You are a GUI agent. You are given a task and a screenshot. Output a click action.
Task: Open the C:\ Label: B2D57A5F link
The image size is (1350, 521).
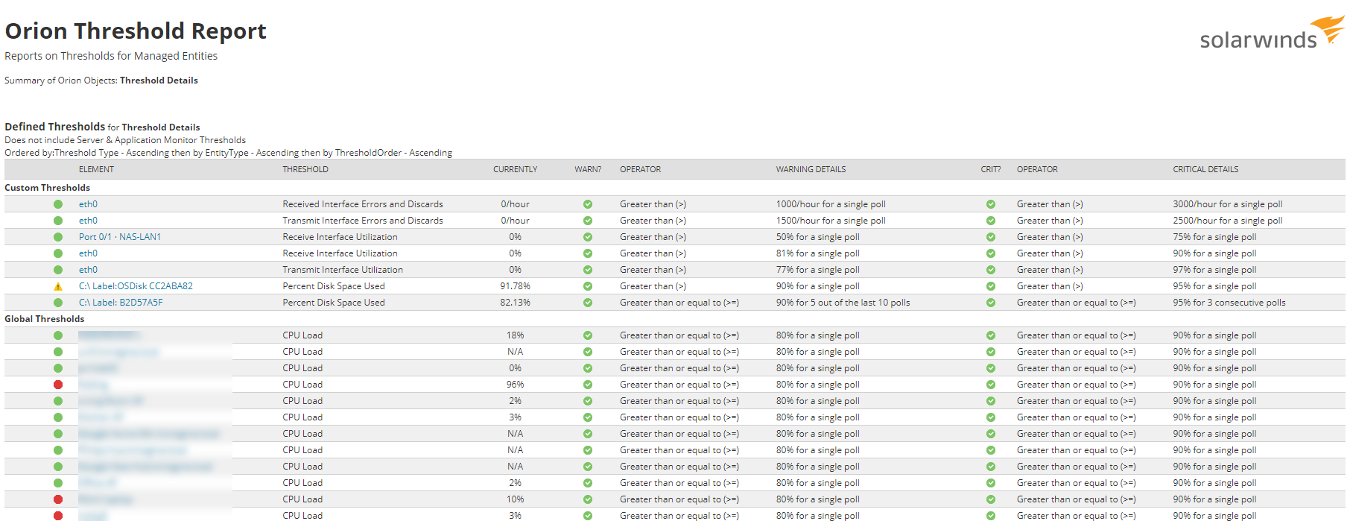tap(121, 303)
